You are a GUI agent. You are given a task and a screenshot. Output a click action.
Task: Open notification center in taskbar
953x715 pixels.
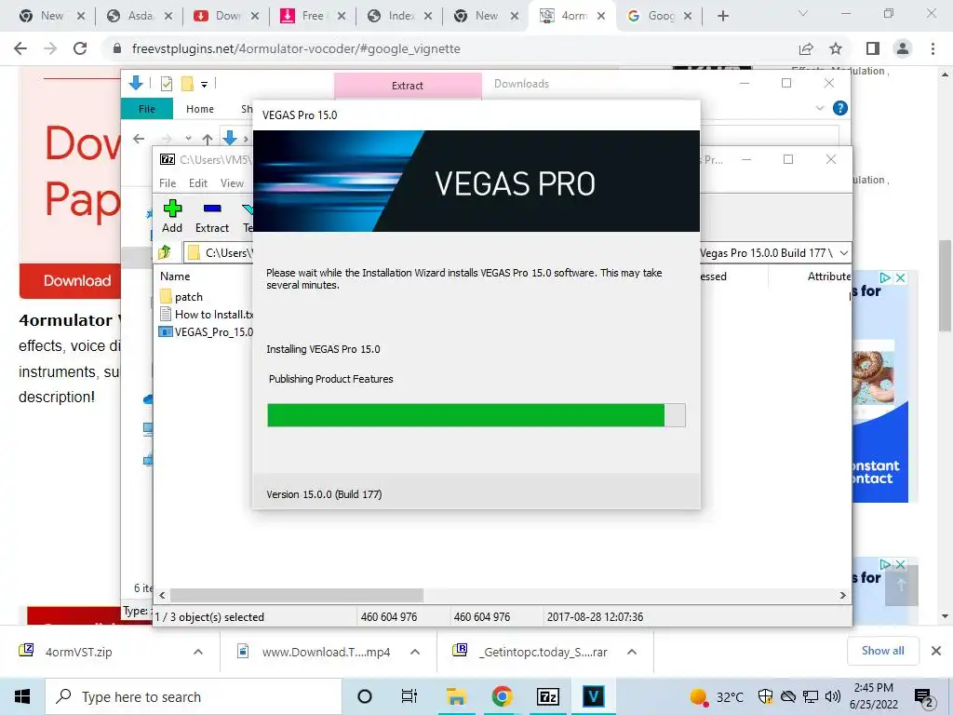[923, 696]
